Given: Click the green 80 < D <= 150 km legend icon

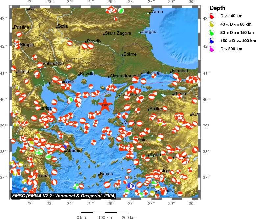Looking at the screenshot, I should 212,33.
